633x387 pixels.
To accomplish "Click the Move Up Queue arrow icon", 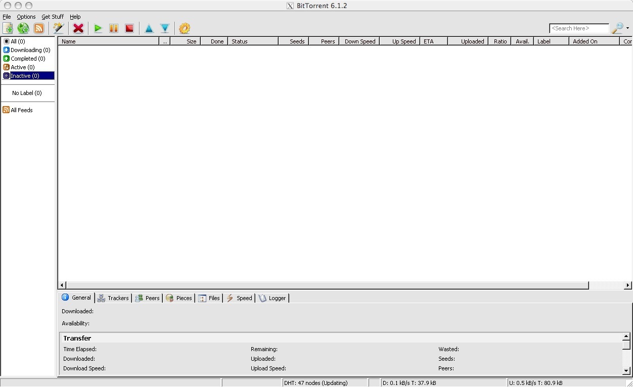I will (x=149, y=28).
